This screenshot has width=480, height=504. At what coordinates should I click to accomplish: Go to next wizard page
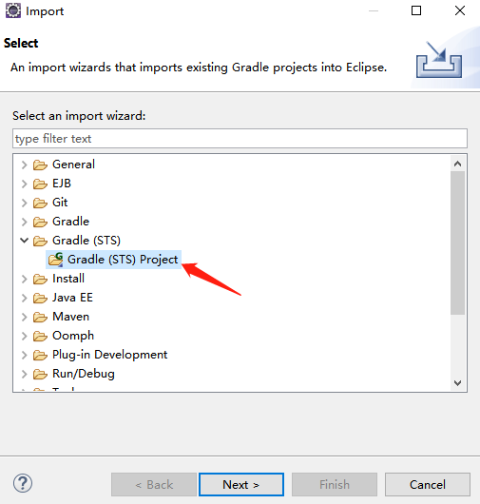pyautogui.click(x=241, y=484)
